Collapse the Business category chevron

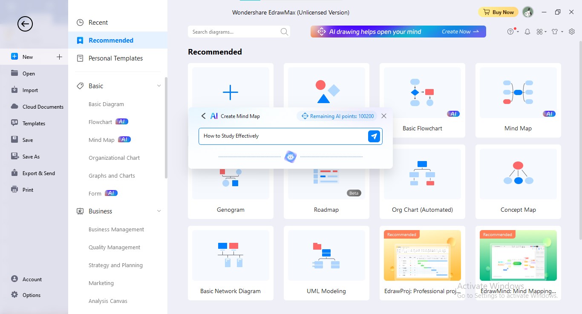point(159,211)
